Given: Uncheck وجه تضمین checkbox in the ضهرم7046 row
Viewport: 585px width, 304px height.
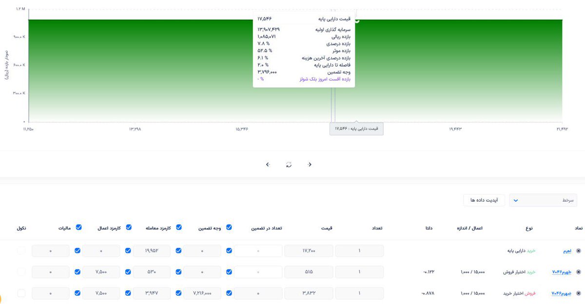Looking at the screenshot, I should [229, 293].
